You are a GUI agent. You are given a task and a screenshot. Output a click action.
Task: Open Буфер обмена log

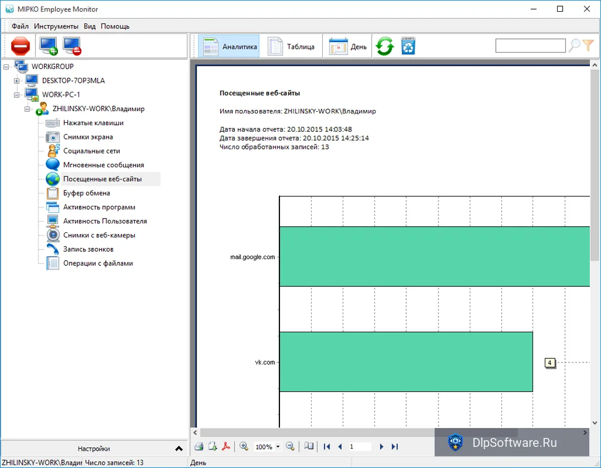[87, 193]
